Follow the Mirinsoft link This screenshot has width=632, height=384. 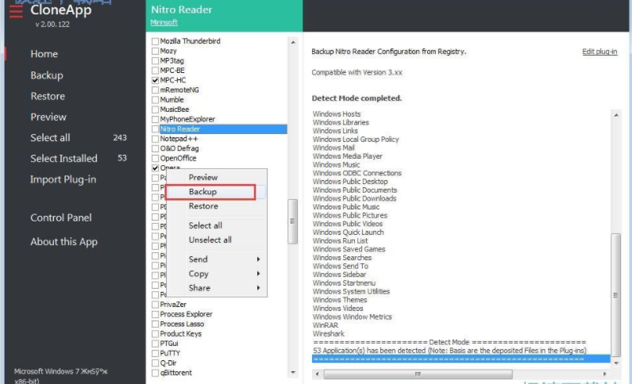click(164, 22)
